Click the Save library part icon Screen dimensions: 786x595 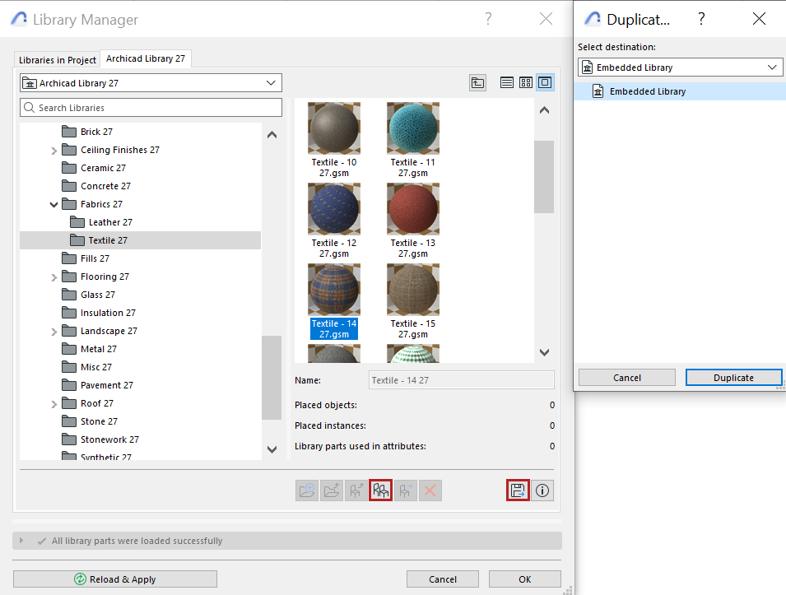click(x=518, y=490)
